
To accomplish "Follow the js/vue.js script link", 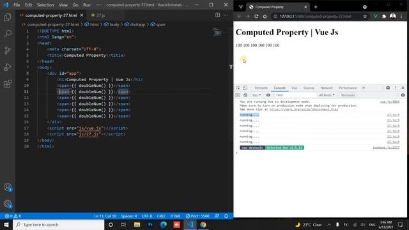I will 89,128.
